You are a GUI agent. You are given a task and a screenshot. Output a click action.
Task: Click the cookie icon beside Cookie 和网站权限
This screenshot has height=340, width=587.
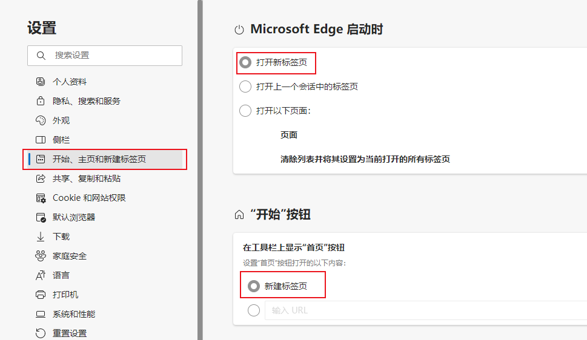tap(41, 198)
